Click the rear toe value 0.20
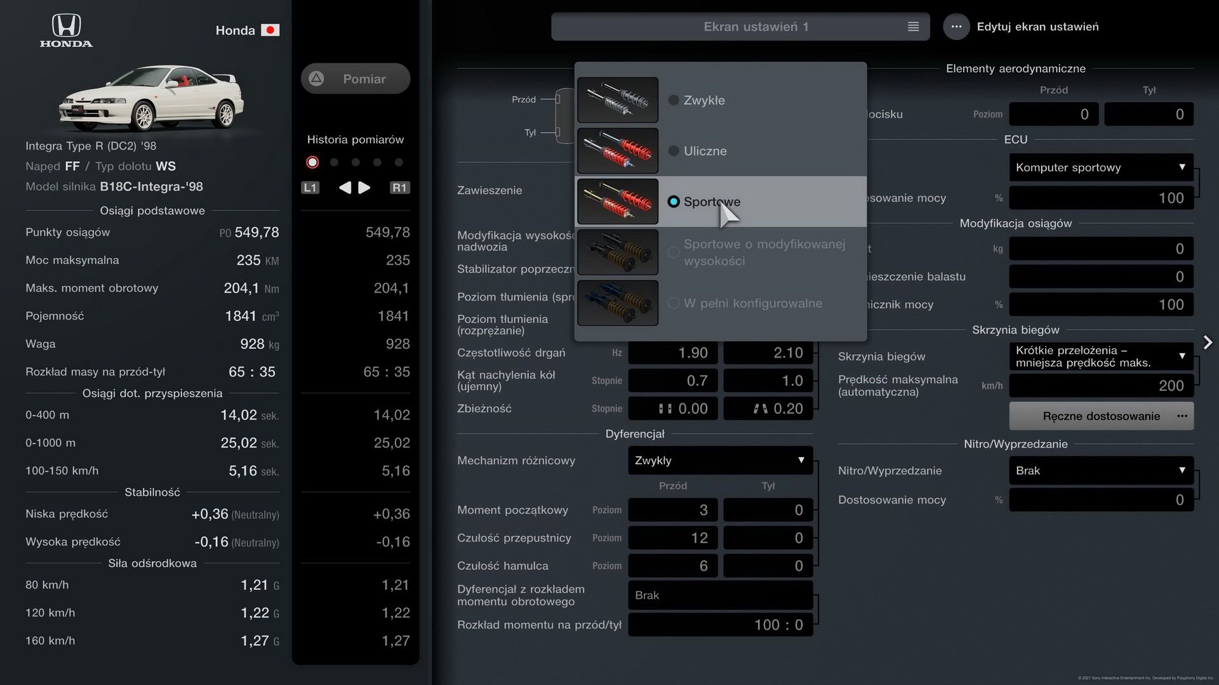The height and width of the screenshot is (685, 1219). [x=768, y=408]
